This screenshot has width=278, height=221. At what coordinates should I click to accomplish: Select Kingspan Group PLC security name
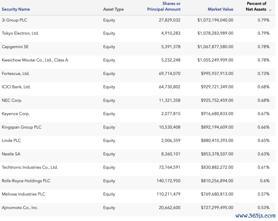[21, 127]
